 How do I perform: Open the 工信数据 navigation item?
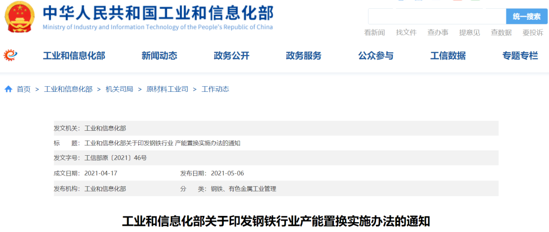[448, 56]
